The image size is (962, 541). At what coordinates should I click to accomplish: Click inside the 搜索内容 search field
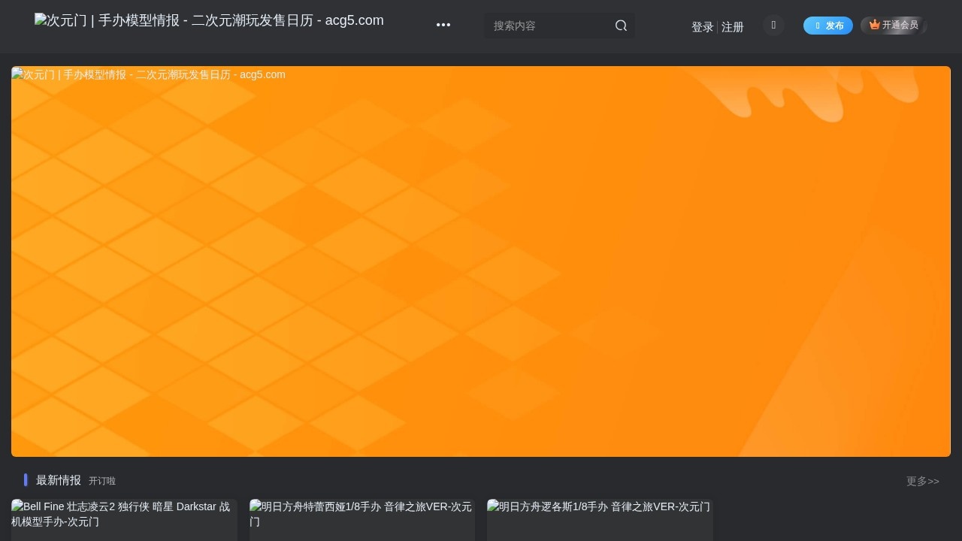coord(549,26)
